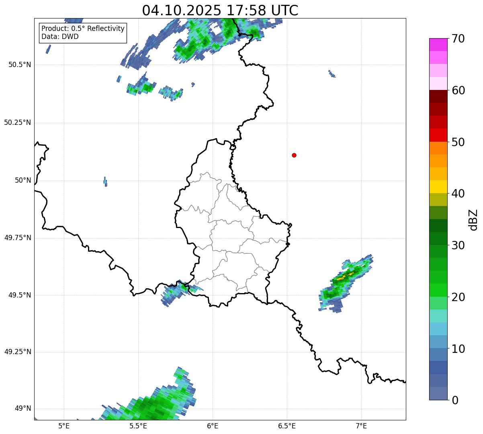Click the plot title 04.10.2025 17:58 UTC

coord(220,10)
